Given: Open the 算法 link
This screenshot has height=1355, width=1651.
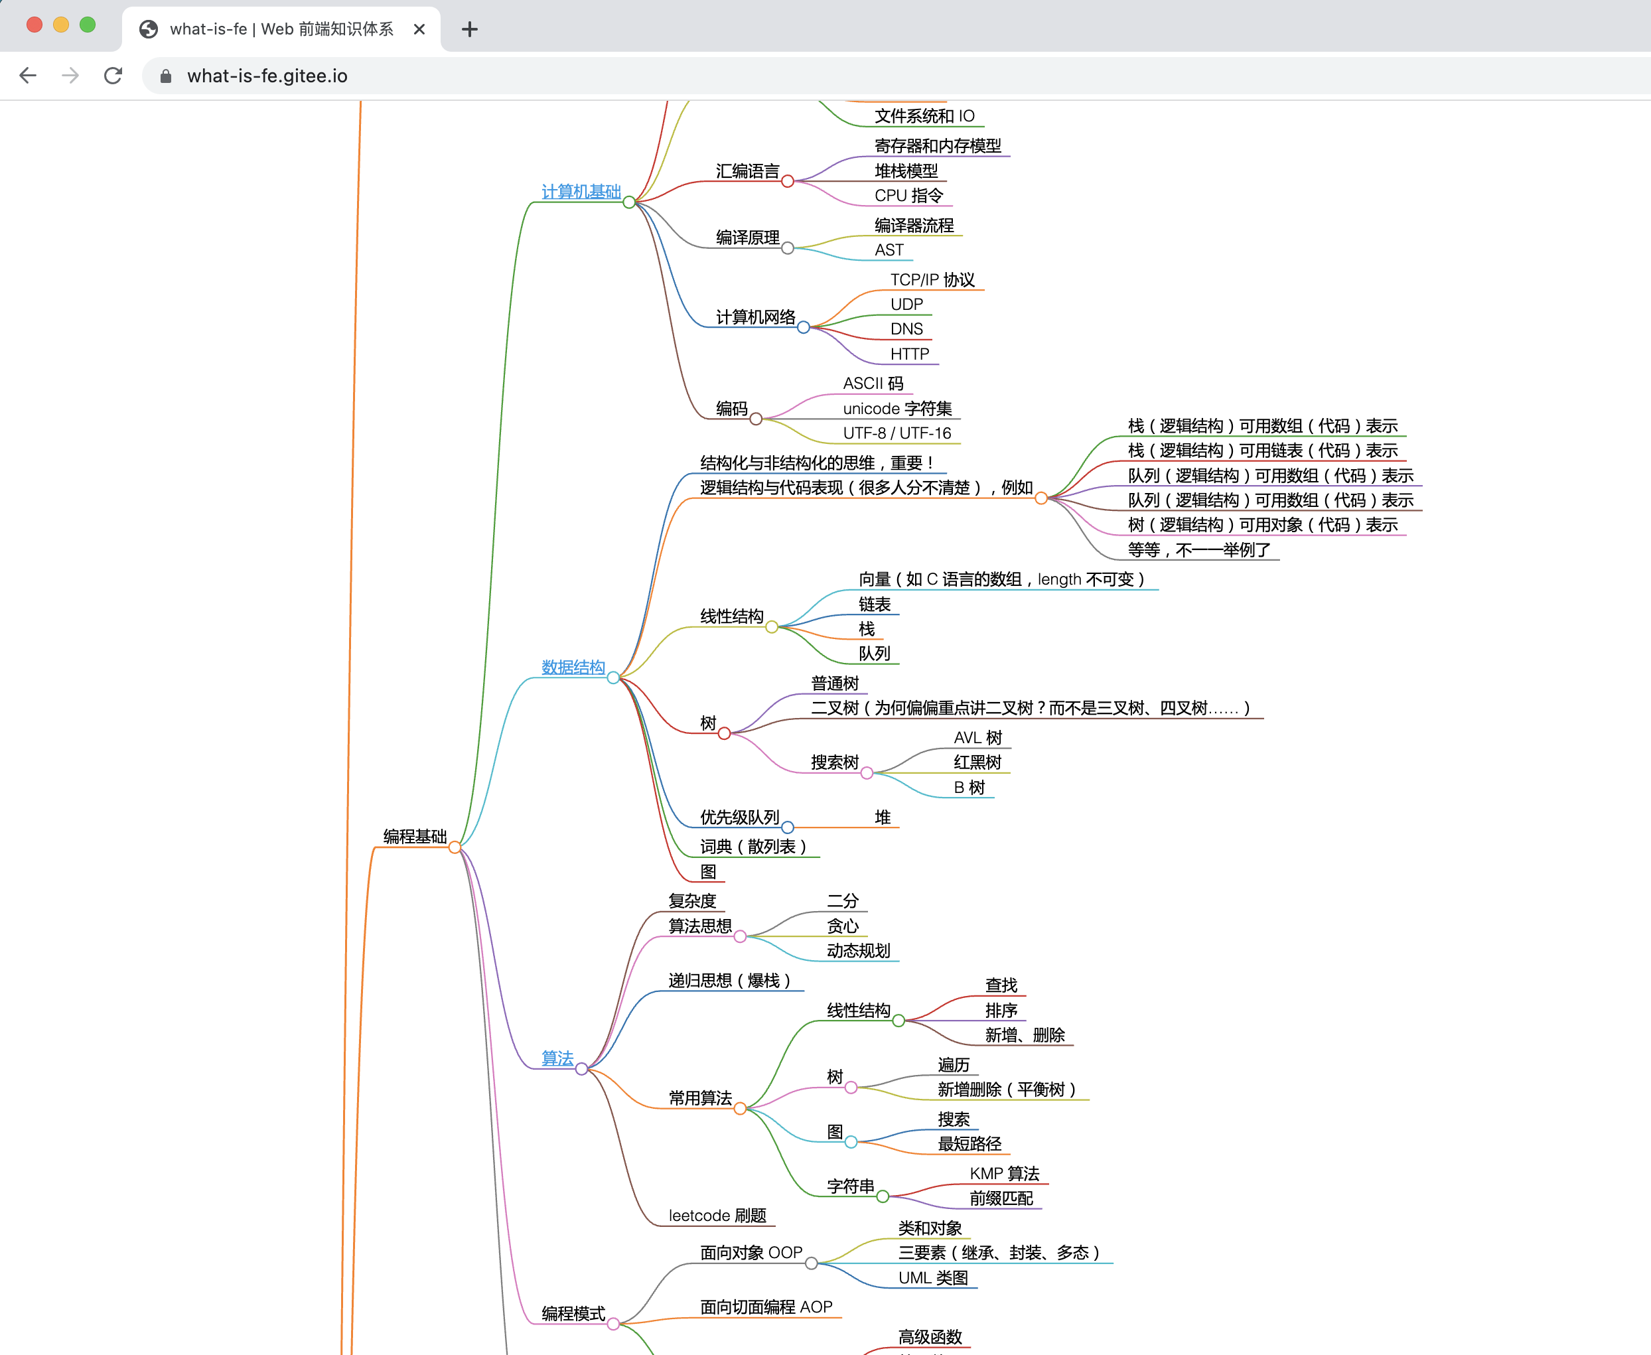Looking at the screenshot, I should pyautogui.click(x=557, y=1058).
